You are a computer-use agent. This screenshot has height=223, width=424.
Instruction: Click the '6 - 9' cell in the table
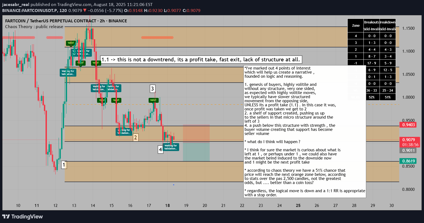click(x=372, y=70)
